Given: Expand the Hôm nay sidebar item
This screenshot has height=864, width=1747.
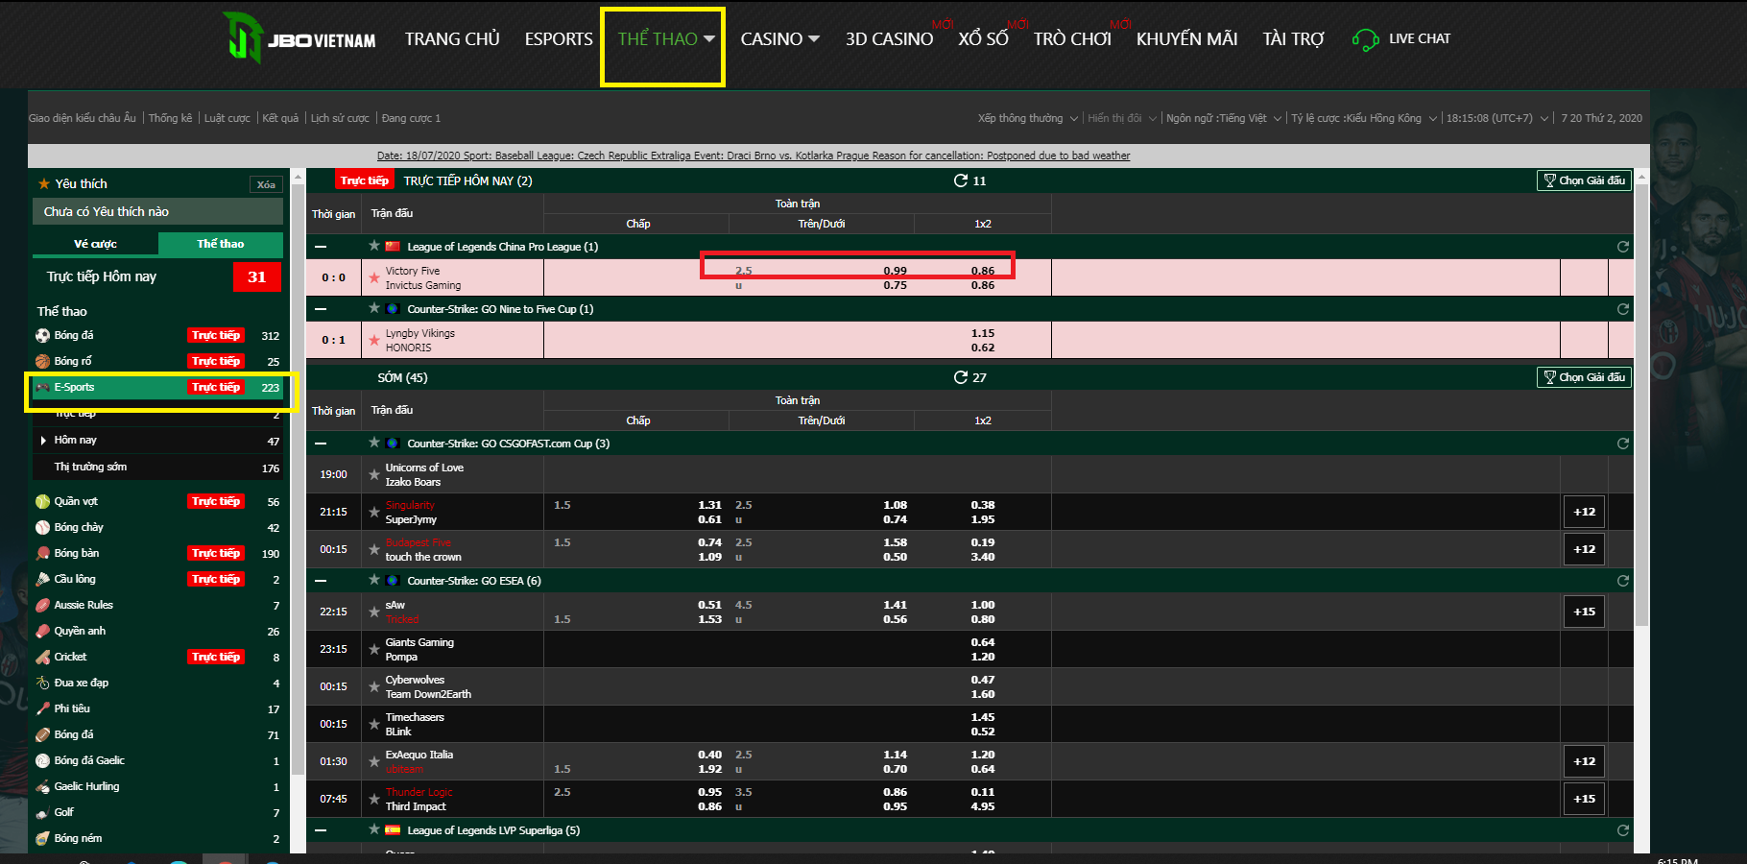Looking at the screenshot, I should tap(43, 440).
